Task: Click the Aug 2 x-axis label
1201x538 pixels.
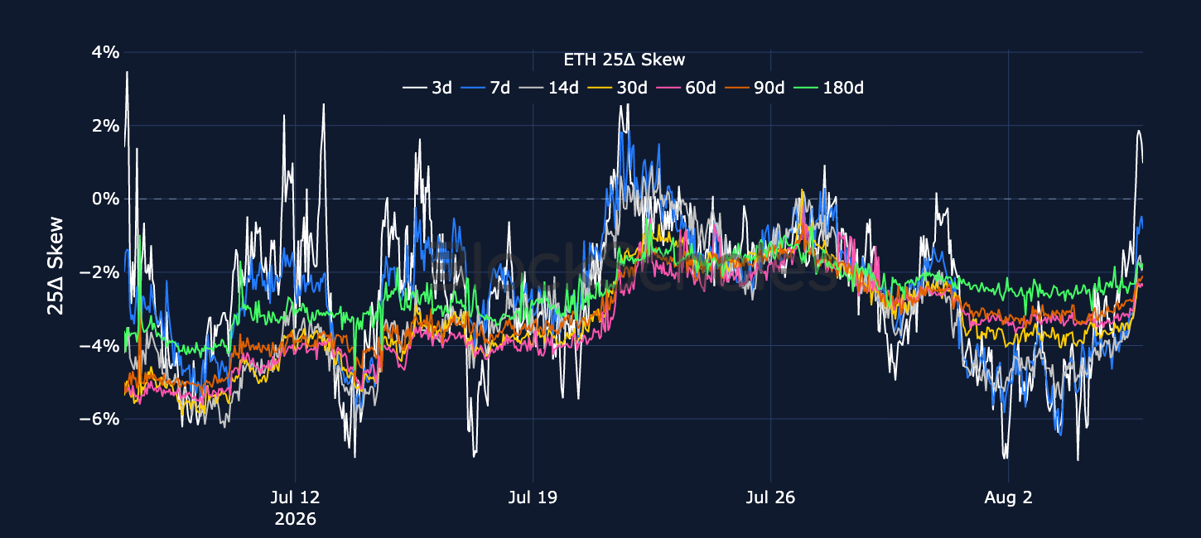Action: [1008, 498]
